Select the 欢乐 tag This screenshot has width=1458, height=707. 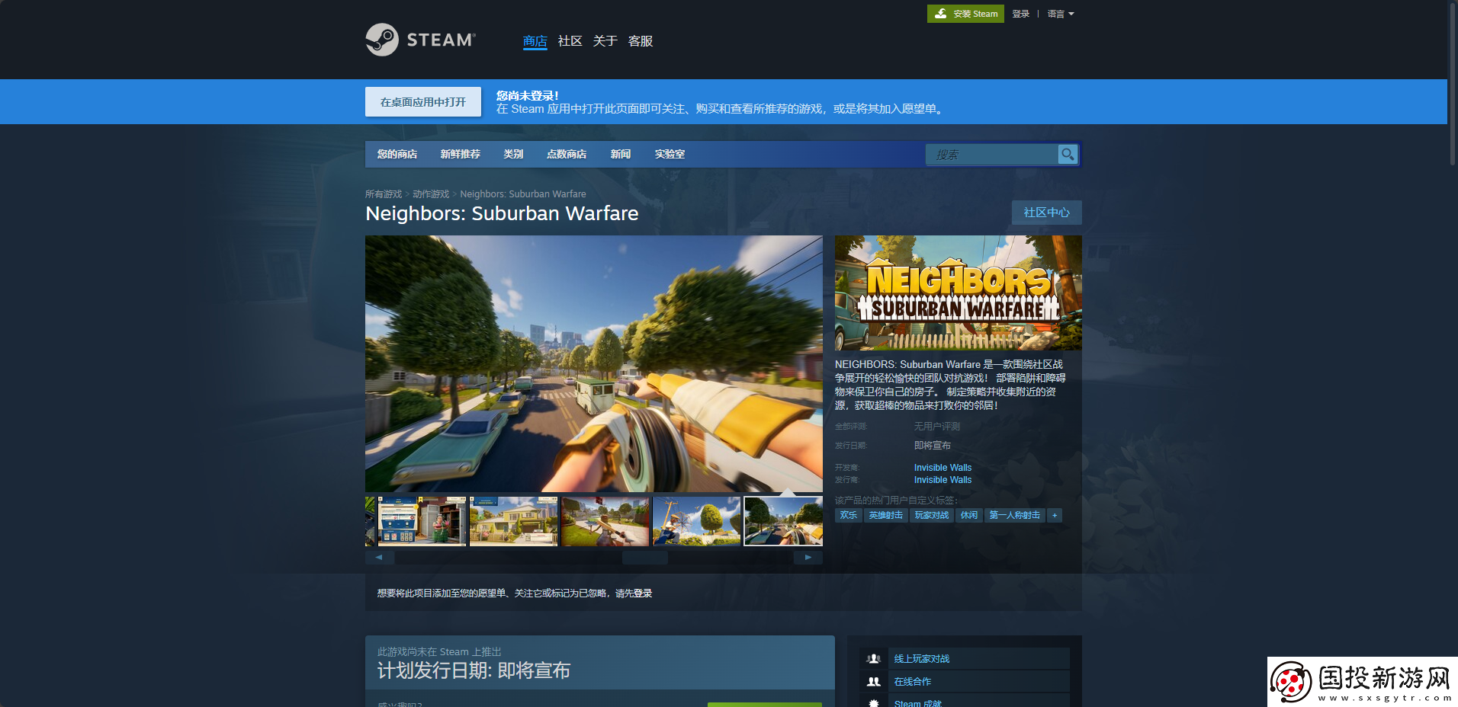(849, 515)
